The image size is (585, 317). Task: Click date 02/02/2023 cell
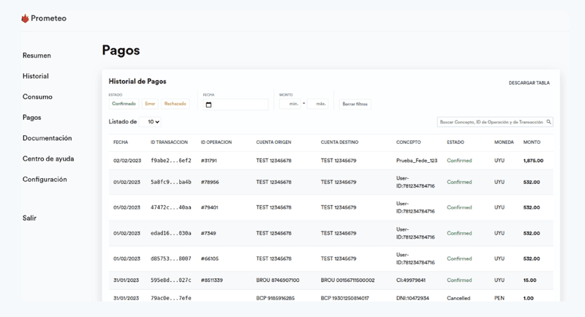click(127, 161)
